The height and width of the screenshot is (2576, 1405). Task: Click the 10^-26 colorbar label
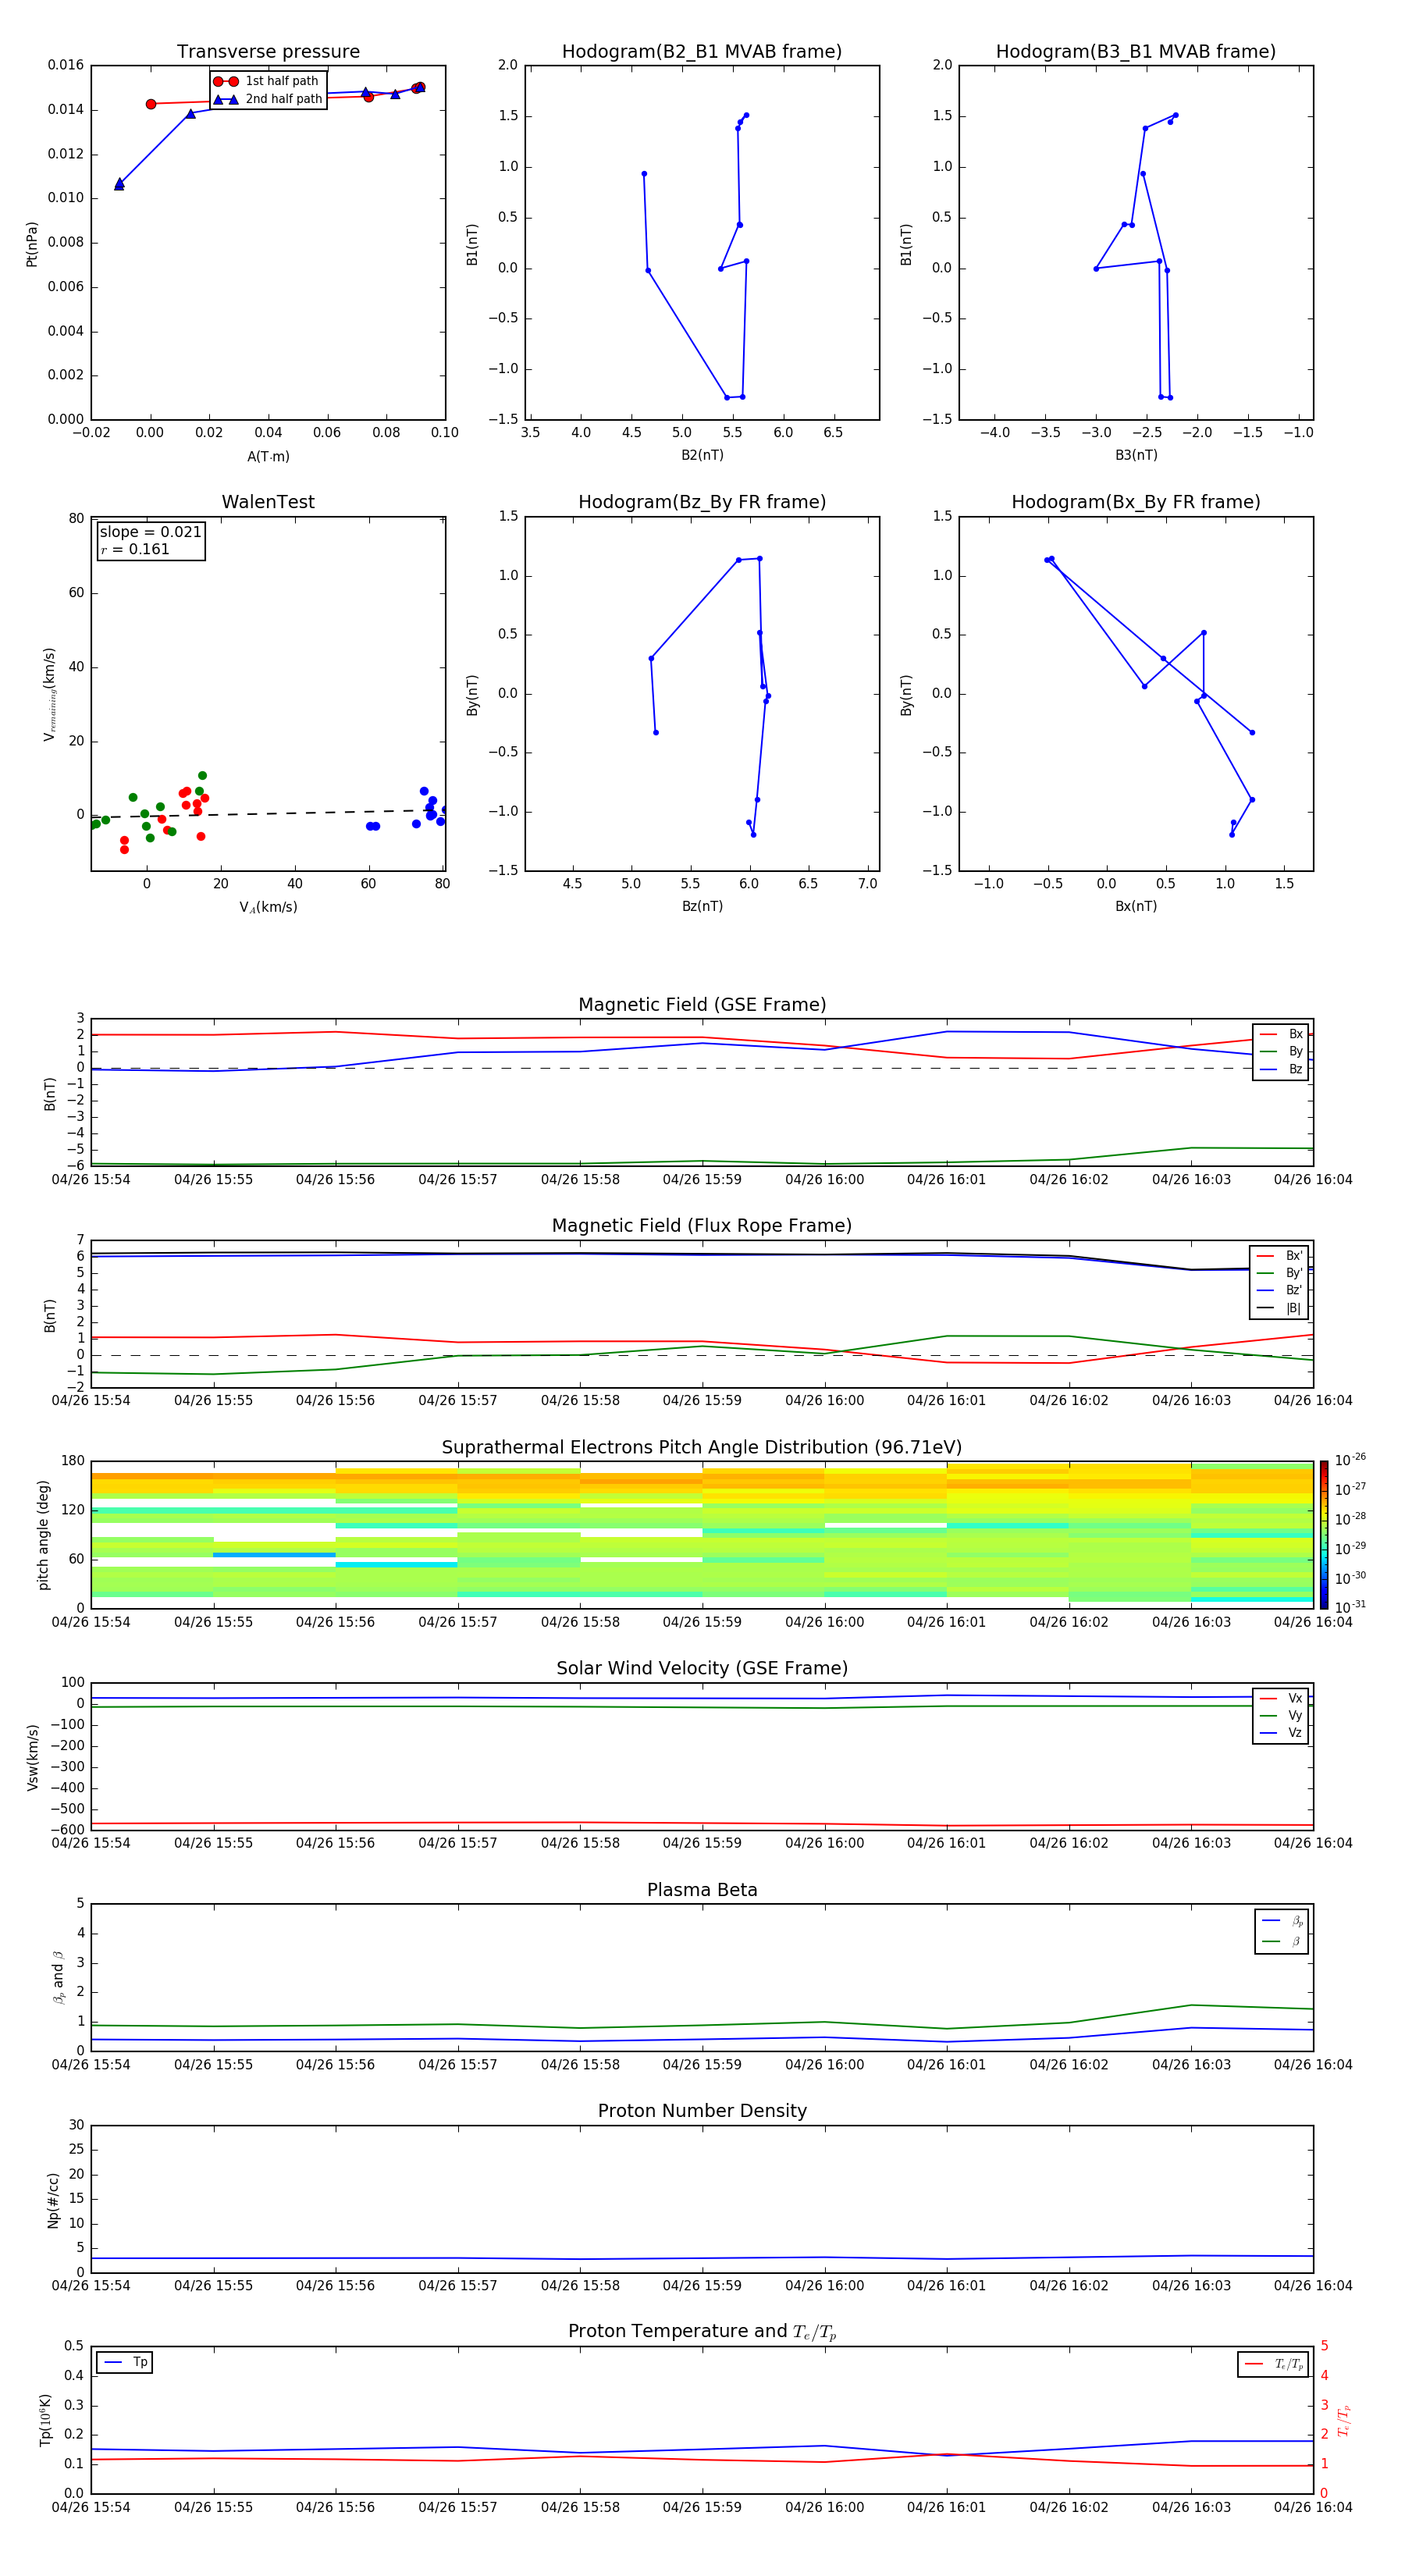tap(1350, 1460)
